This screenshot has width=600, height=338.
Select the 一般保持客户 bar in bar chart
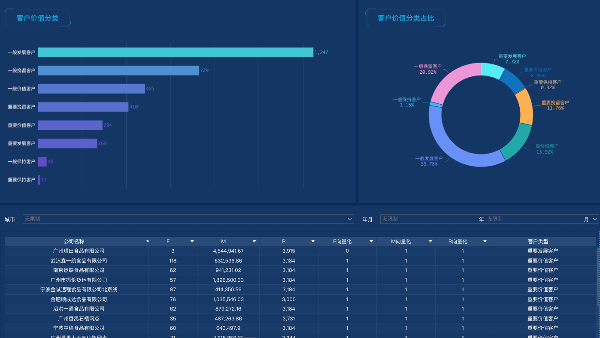pos(42,162)
